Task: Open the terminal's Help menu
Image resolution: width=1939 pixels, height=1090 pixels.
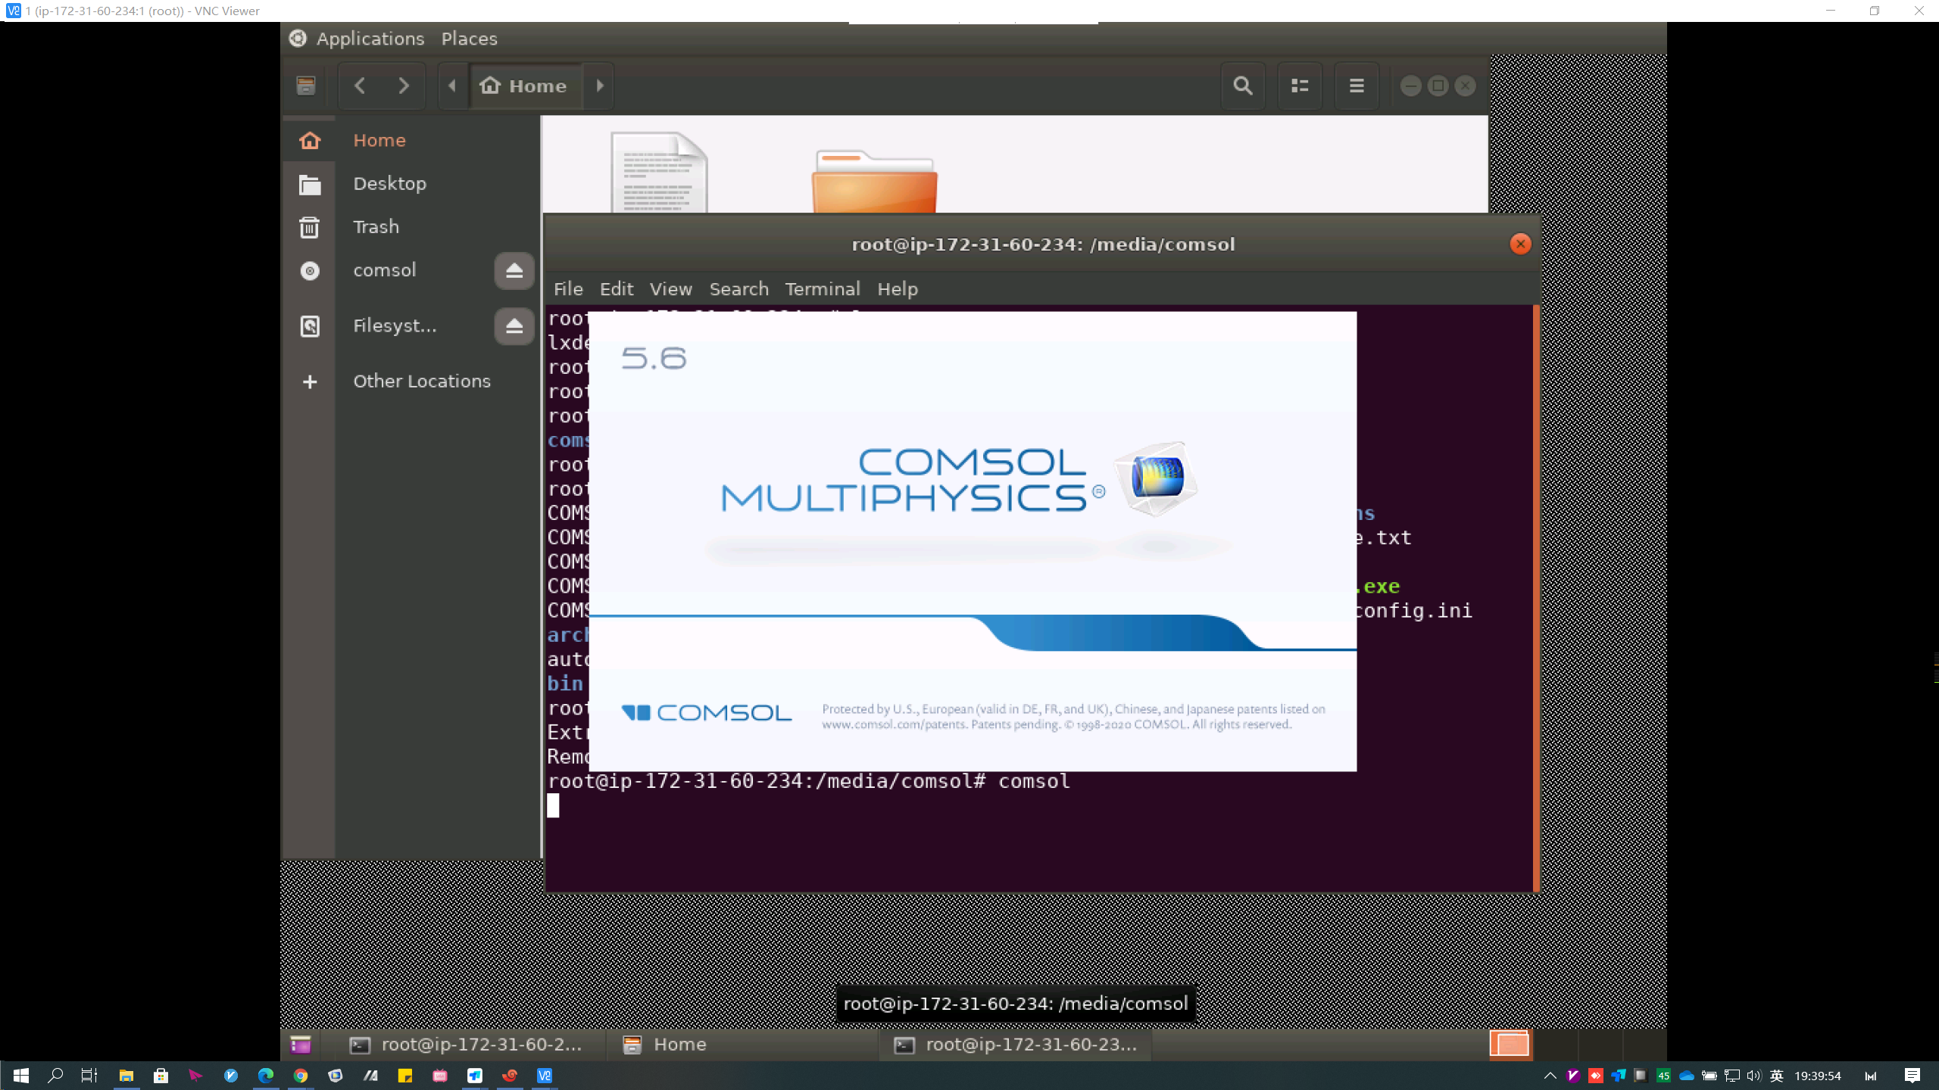Action: coord(897,289)
